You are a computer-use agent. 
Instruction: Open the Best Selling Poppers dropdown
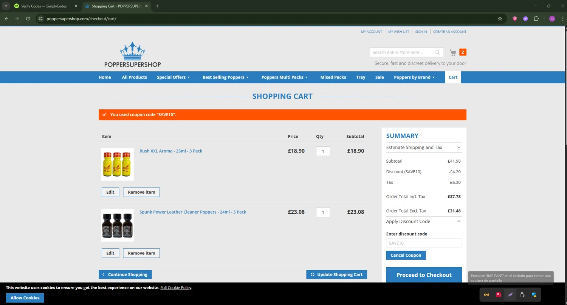tap(226, 77)
